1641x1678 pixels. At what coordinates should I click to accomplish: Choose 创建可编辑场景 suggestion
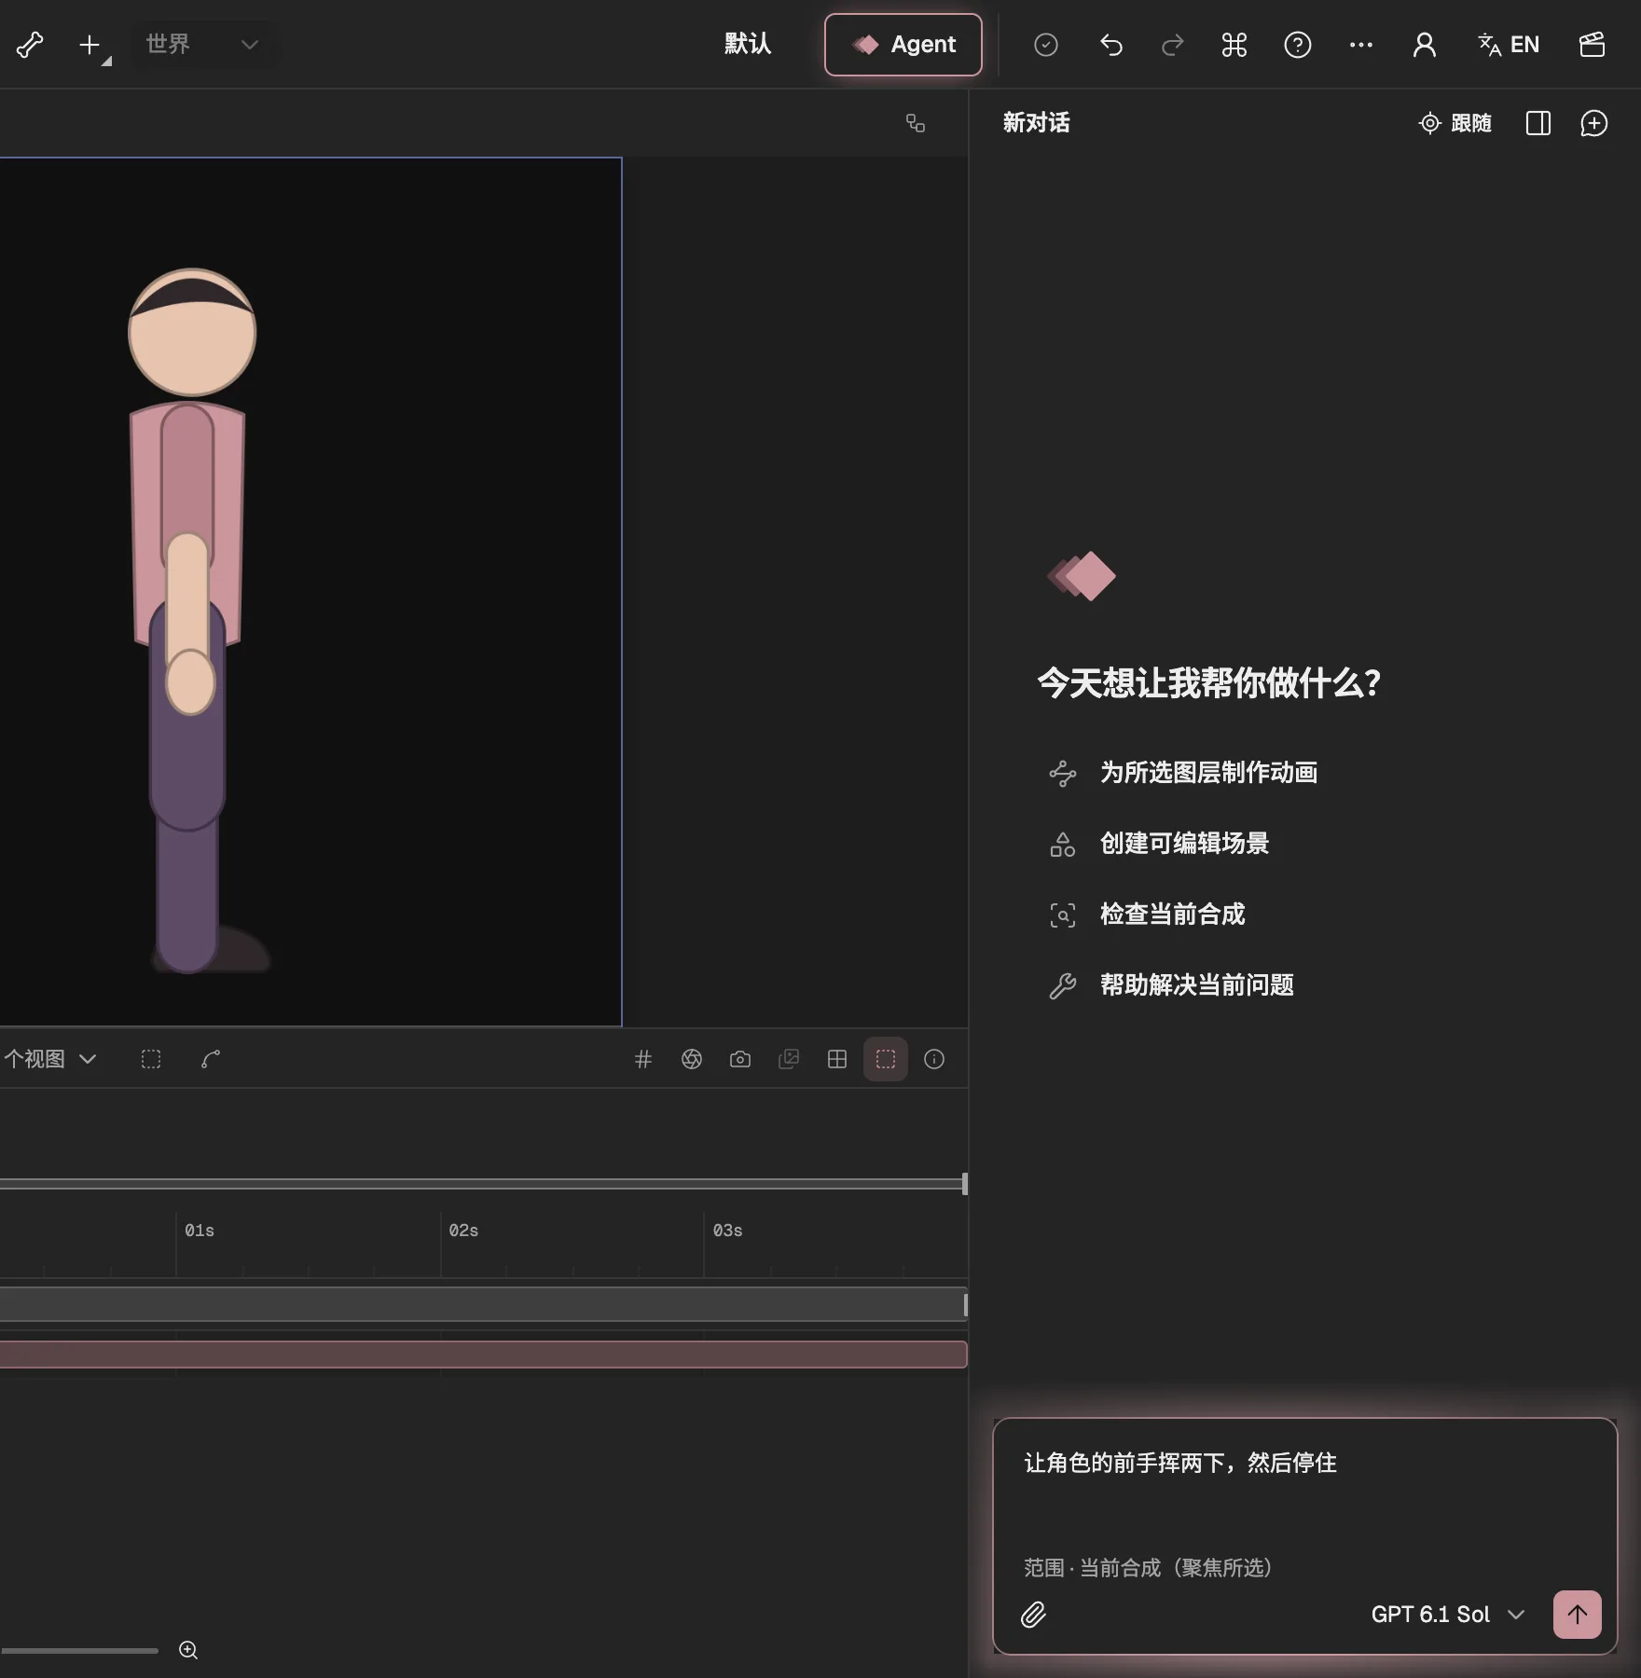pyautogui.click(x=1159, y=844)
